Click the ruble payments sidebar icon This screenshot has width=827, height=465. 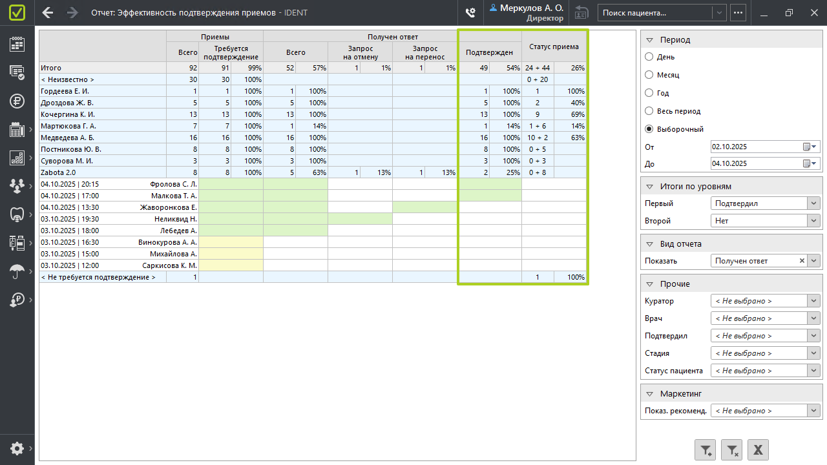(x=17, y=101)
